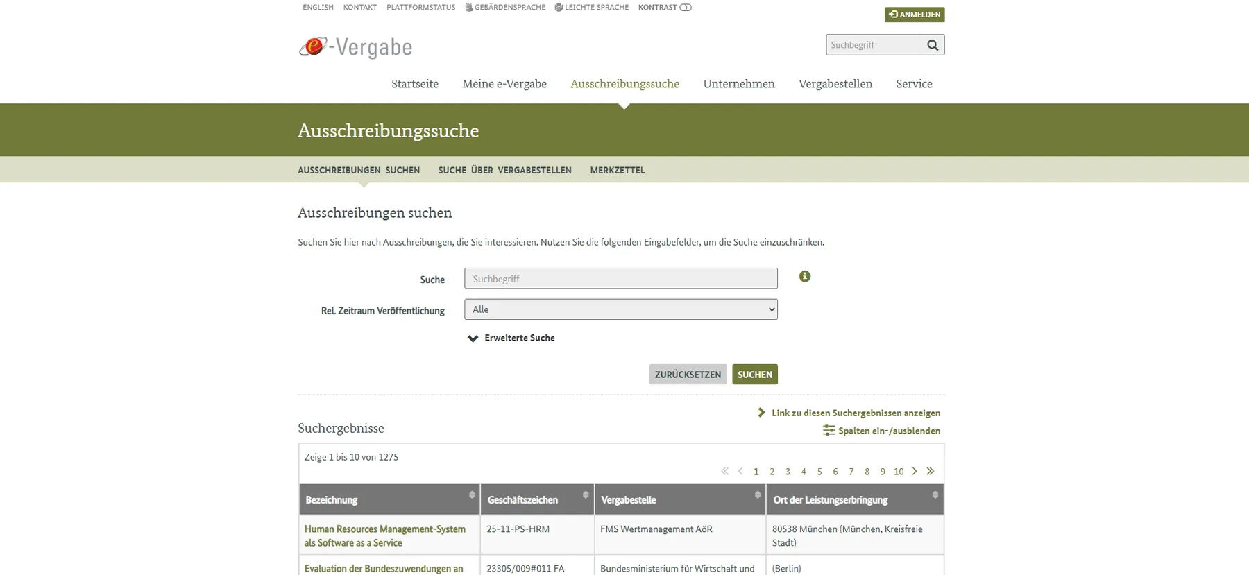Go to next results page arrow
Image resolution: width=1249 pixels, height=575 pixels.
point(915,471)
